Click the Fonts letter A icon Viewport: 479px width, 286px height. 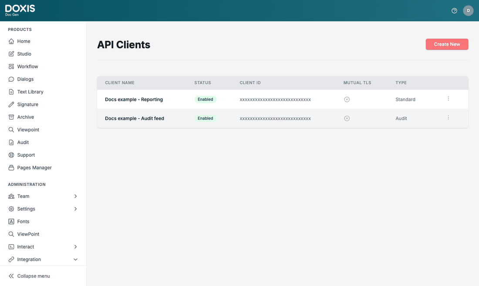click(x=11, y=222)
